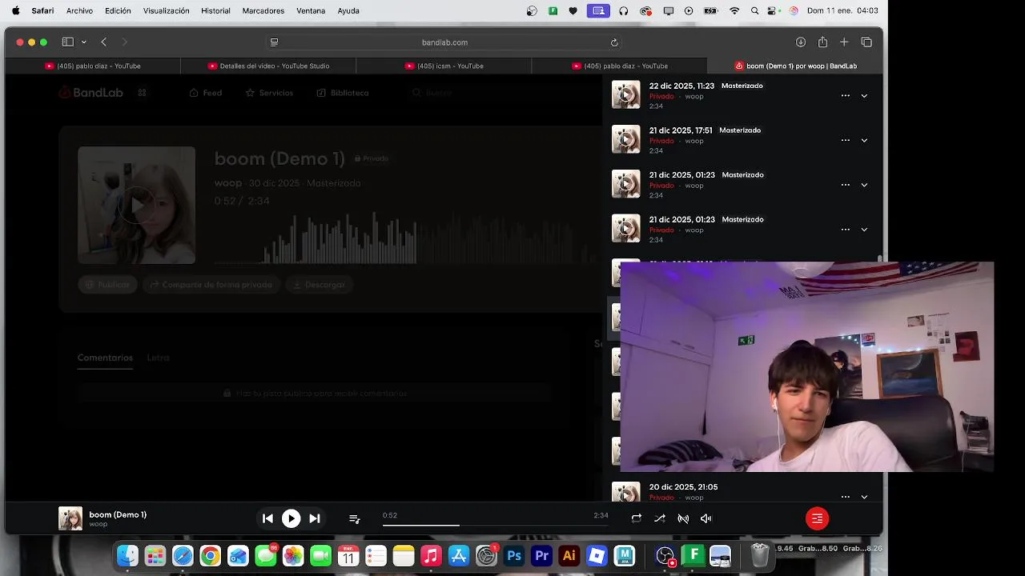
Task: Select the Comentarios tab
Action: click(x=105, y=358)
